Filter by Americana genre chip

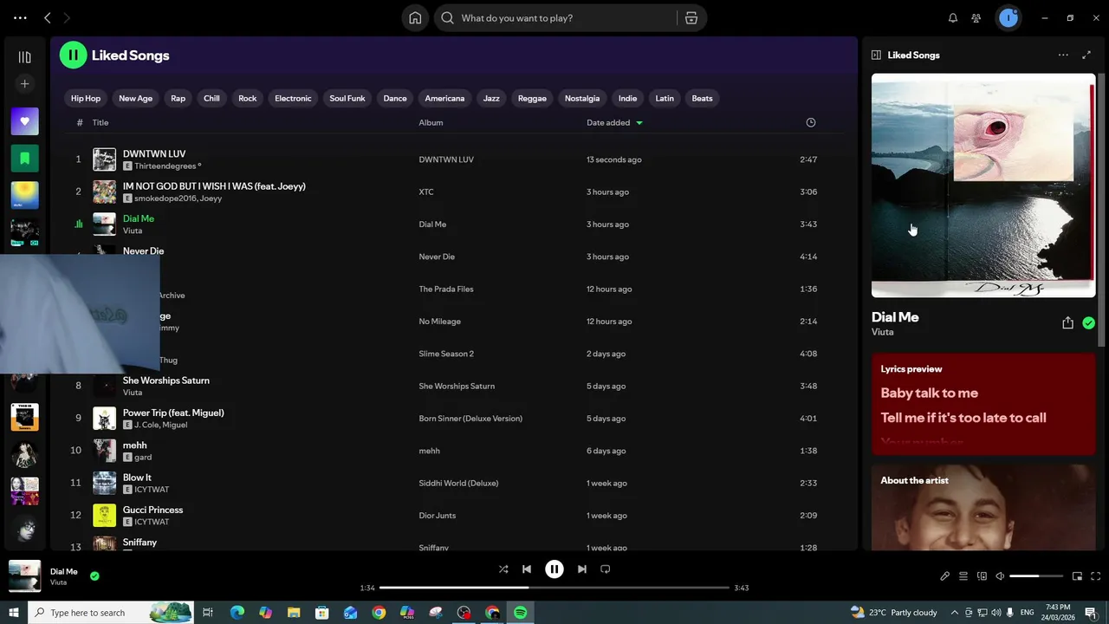click(x=444, y=98)
